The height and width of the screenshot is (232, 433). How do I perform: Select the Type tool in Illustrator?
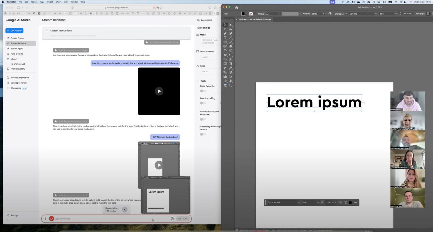pos(225,38)
